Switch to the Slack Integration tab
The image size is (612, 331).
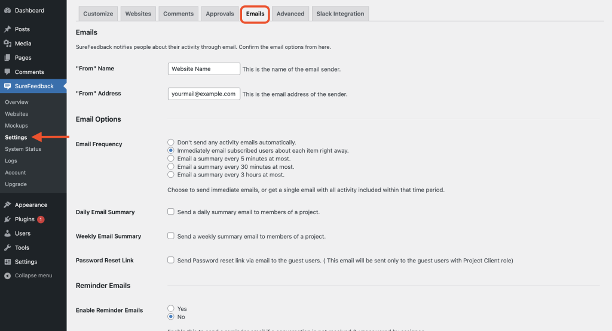pyautogui.click(x=340, y=14)
